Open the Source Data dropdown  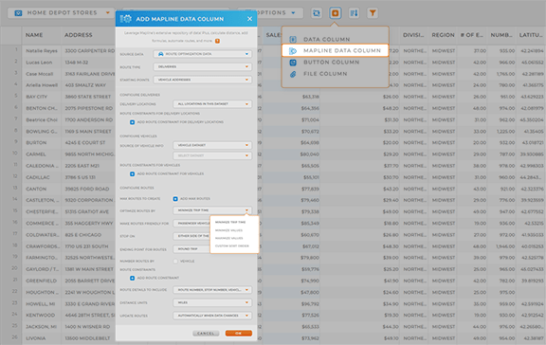(202, 54)
